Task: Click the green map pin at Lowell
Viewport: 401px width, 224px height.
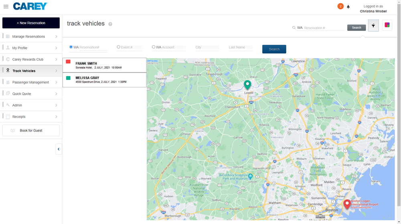Action: coord(247,84)
